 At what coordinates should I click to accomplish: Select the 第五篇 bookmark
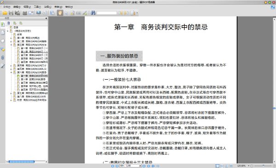click(32, 69)
